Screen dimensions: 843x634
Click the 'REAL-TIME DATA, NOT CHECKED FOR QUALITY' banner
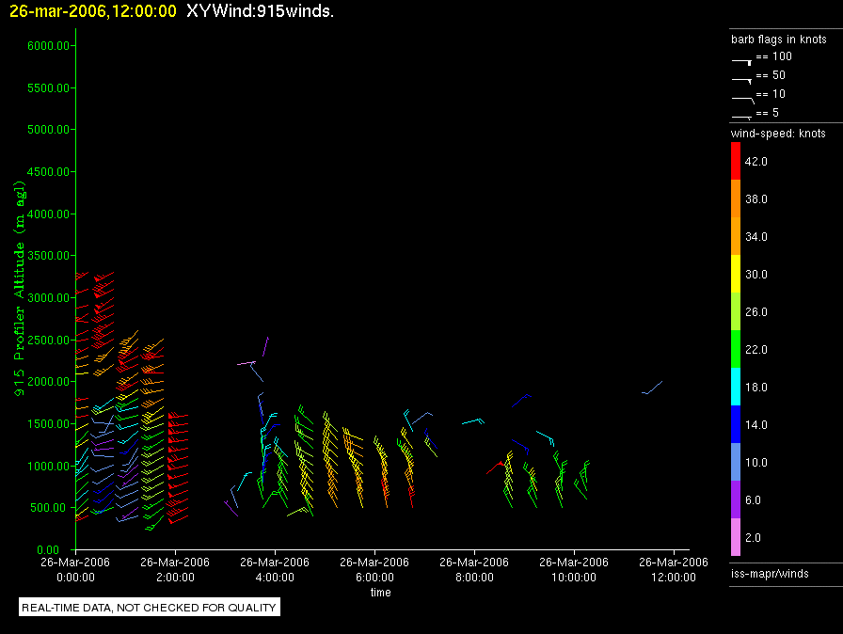pyautogui.click(x=149, y=607)
